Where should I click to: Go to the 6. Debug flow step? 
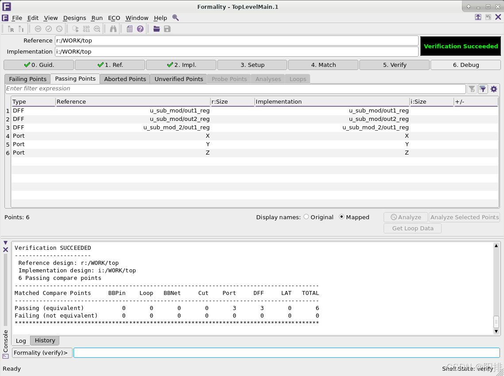(x=466, y=65)
